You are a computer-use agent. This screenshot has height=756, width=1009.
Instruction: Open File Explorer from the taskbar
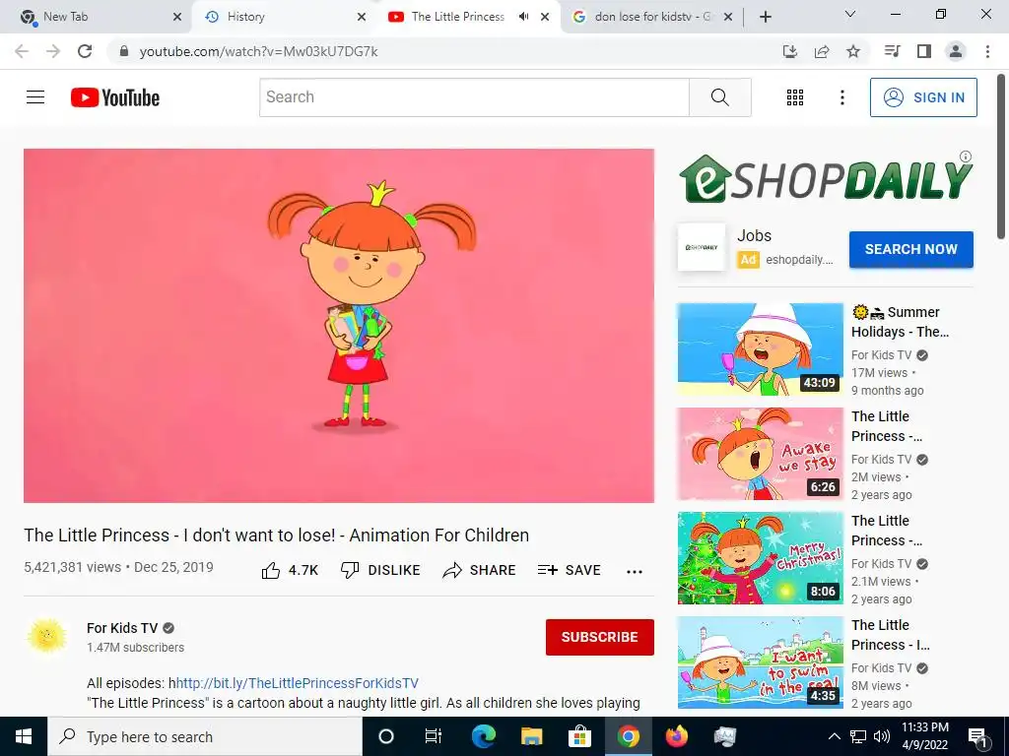pyautogui.click(x=531, y=736)
